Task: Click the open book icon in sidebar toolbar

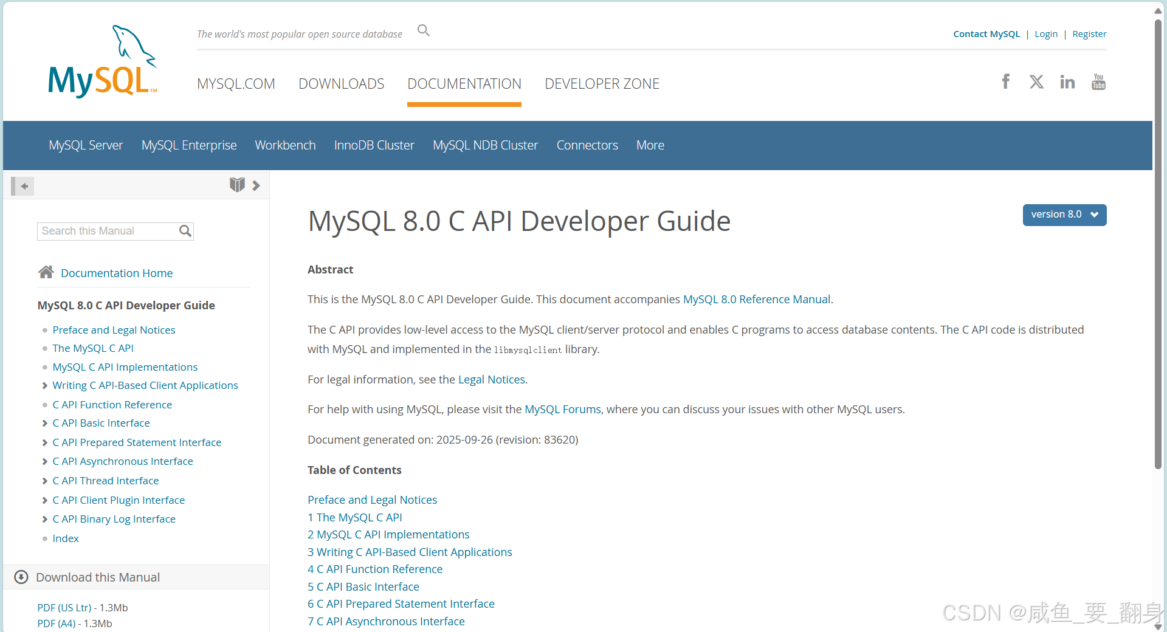Action: (x=237, y=185)
